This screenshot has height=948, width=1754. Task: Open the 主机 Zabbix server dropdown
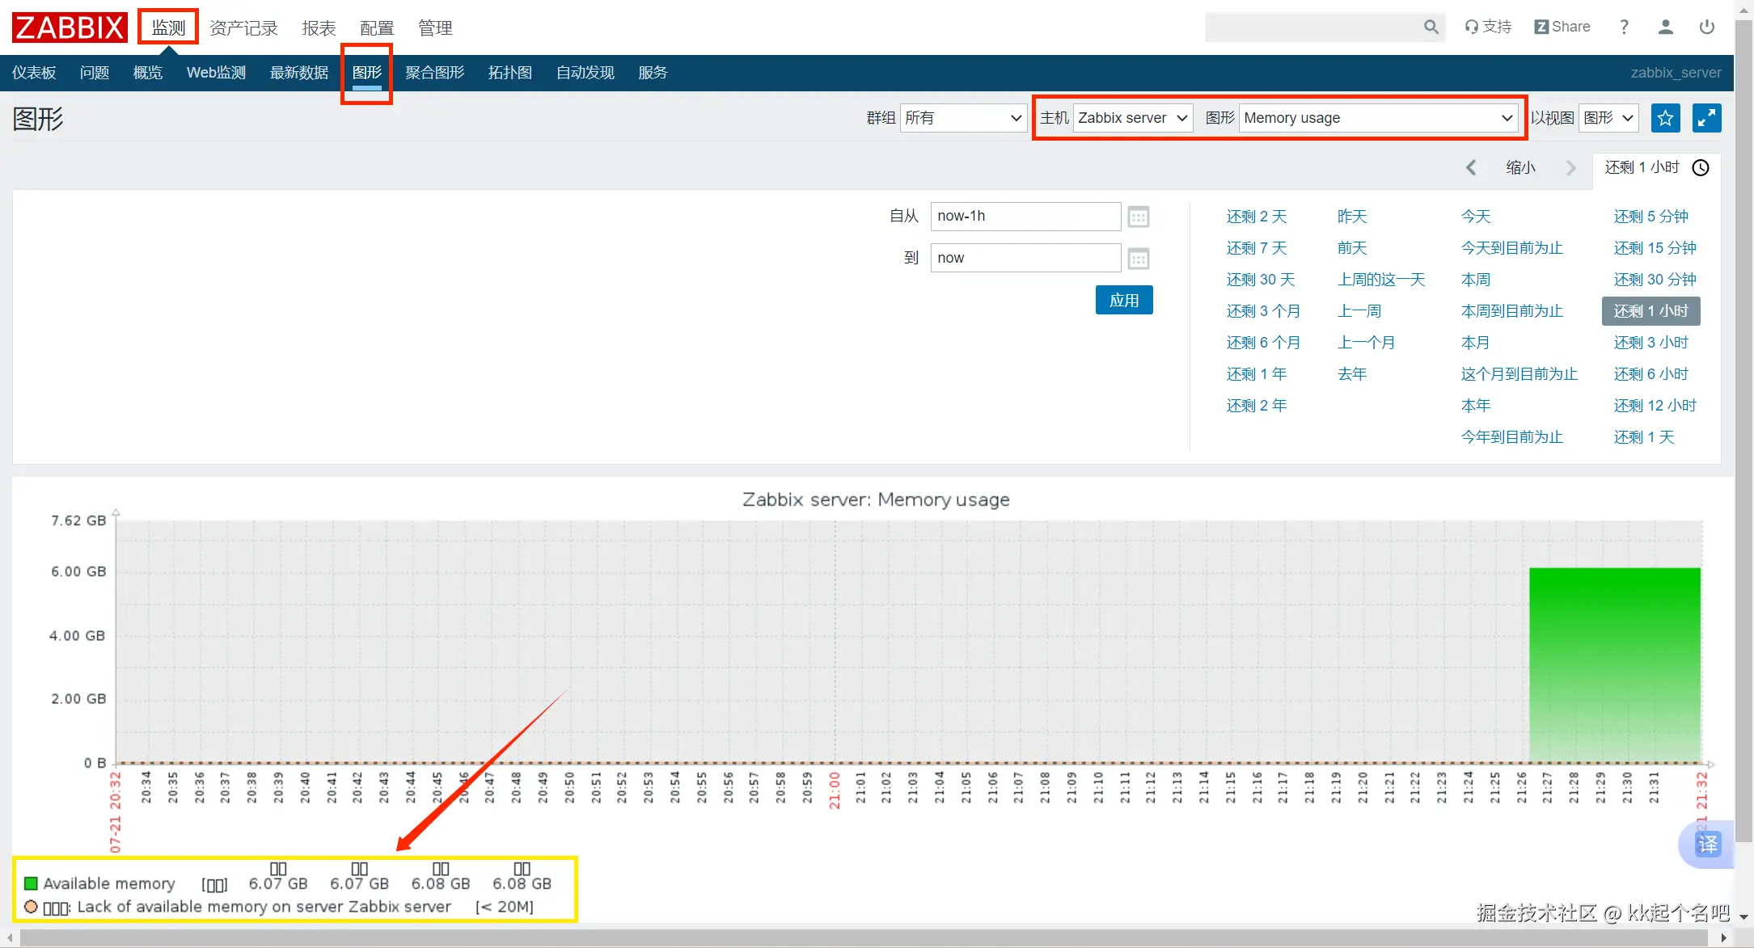click(x=1133, y=118)
